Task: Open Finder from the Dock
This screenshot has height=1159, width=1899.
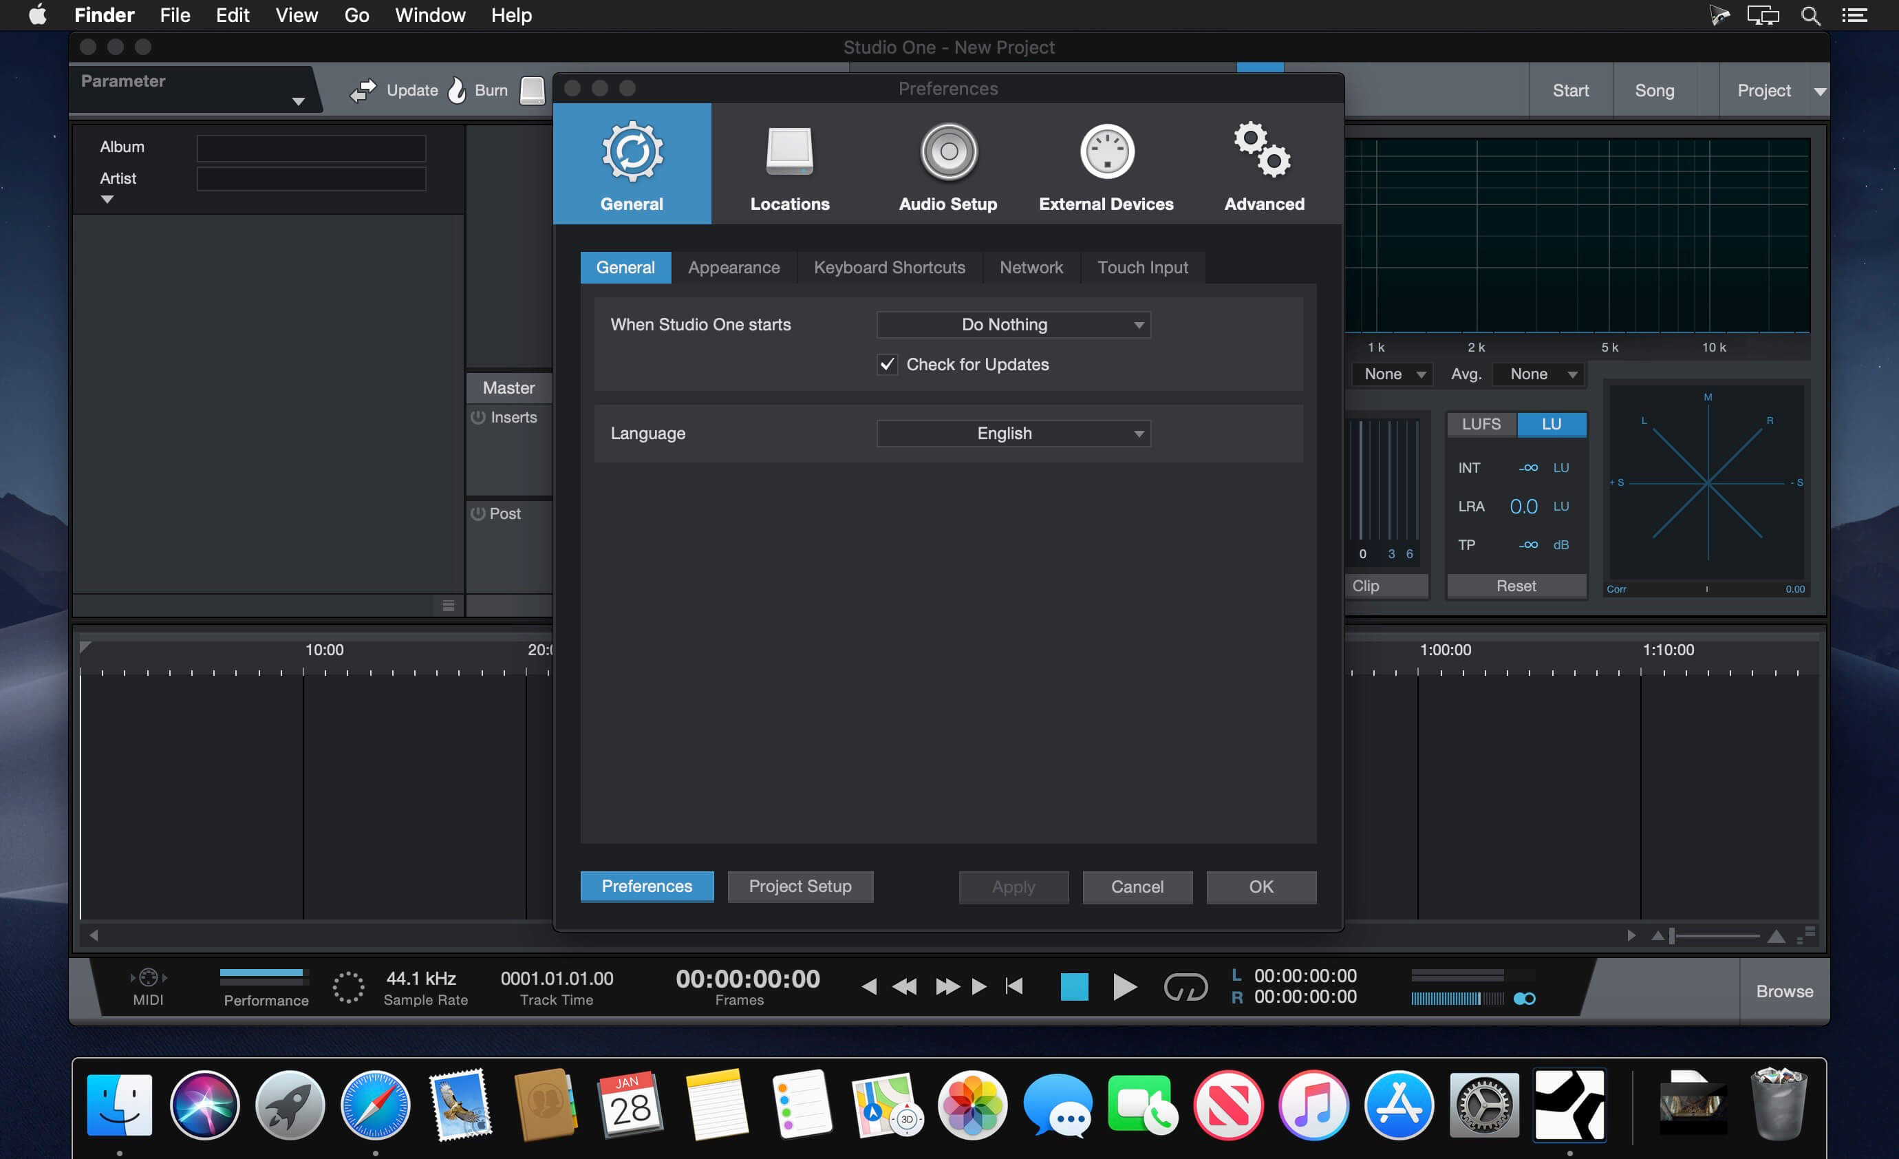Action: click(120, 1105)
